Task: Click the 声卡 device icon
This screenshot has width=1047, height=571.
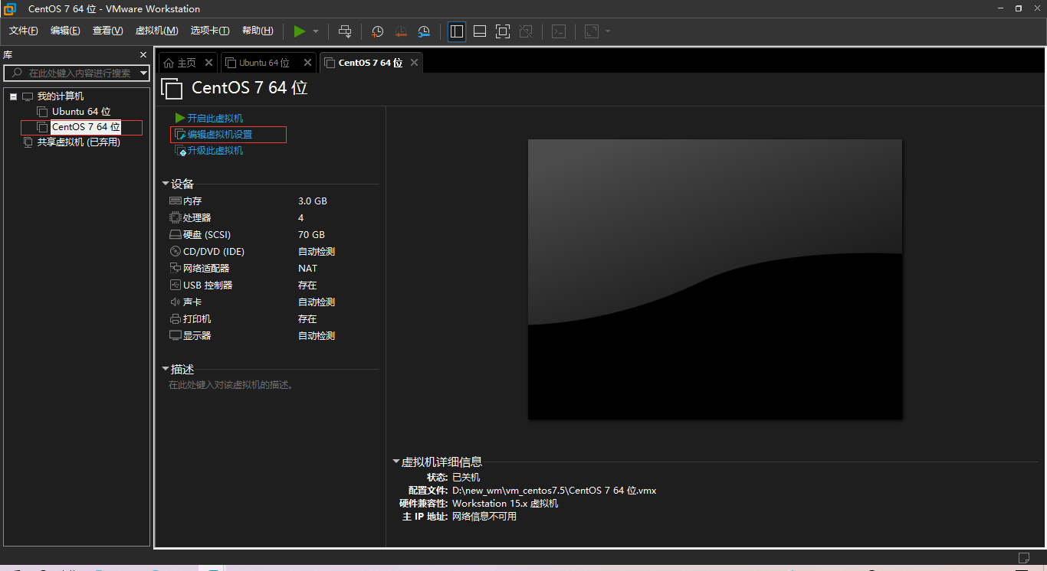Action: [176, 302]
